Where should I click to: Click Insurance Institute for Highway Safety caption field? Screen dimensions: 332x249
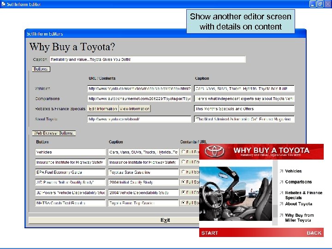click(x=143, y=162)
